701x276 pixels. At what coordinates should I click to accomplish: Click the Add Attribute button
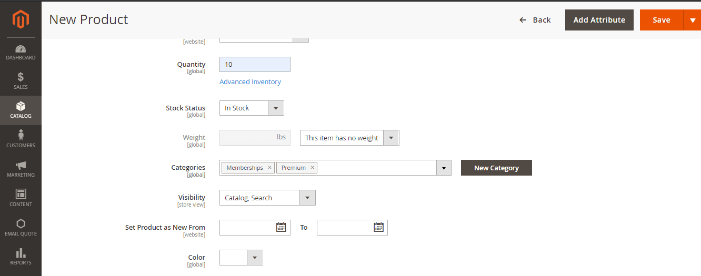[599, 20]
